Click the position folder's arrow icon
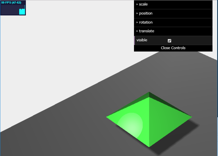This screenshot has width=218, height=156. (x=137, y=13)
